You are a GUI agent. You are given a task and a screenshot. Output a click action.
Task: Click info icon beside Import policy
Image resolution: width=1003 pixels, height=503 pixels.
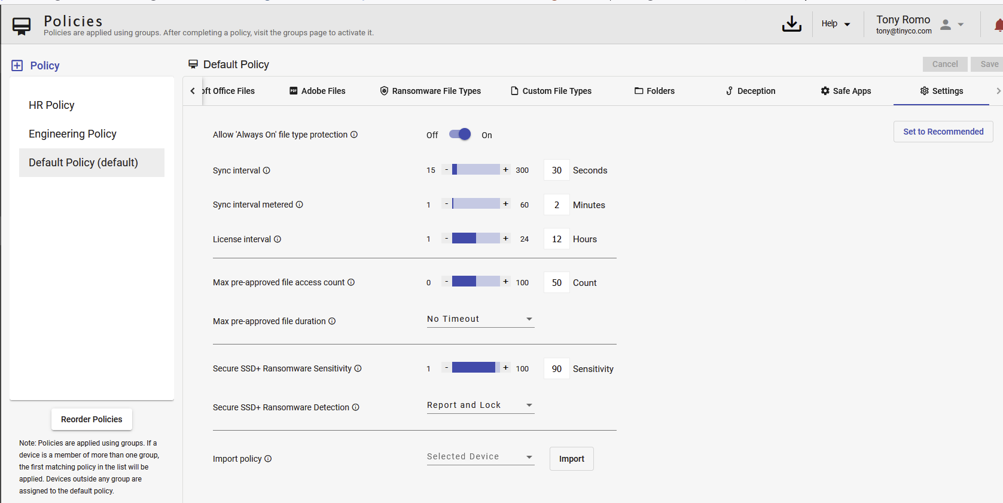click(x=268, y=459)
